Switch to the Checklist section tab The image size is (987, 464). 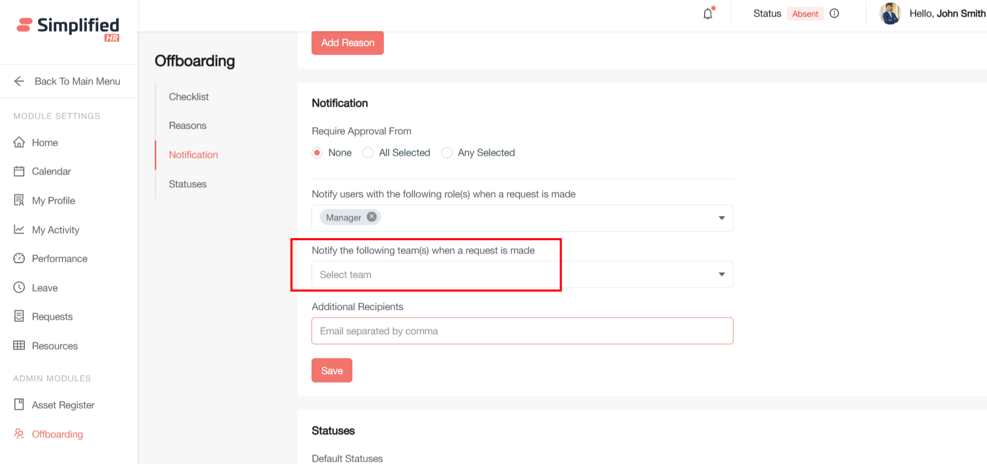(x=188, y=97)
